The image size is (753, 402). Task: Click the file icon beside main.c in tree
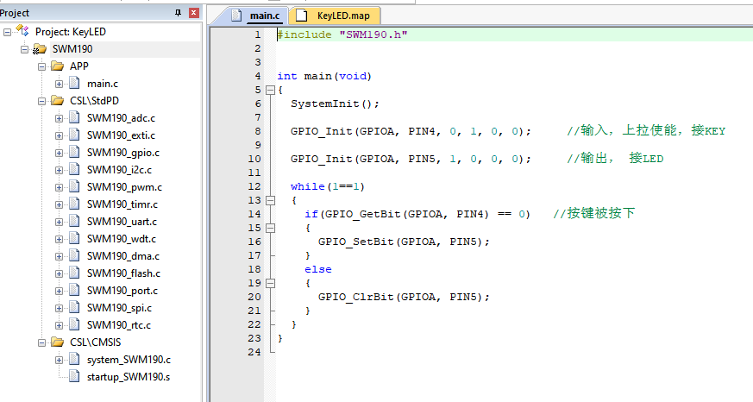coord(74,83)
